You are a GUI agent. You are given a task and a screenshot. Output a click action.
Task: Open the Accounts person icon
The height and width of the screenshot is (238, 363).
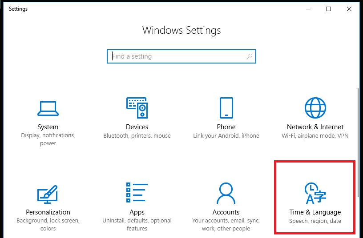[226, 193]
